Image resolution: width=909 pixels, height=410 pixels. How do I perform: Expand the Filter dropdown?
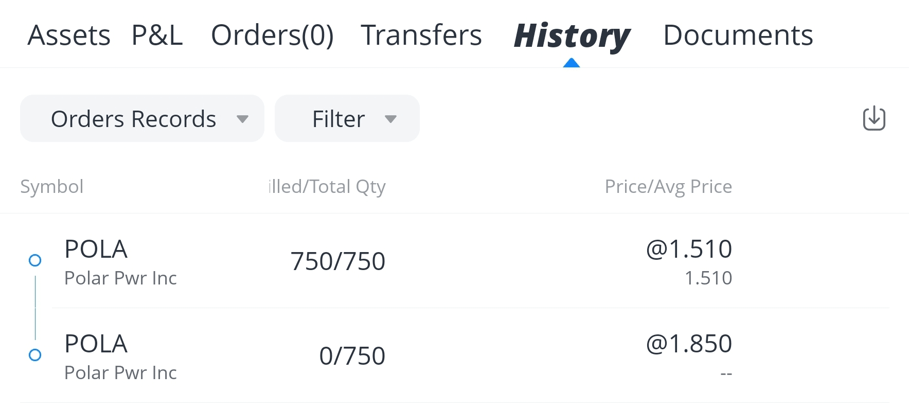347,118
